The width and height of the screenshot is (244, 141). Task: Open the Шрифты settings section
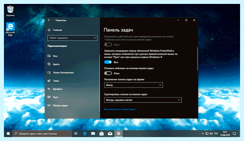57,89
